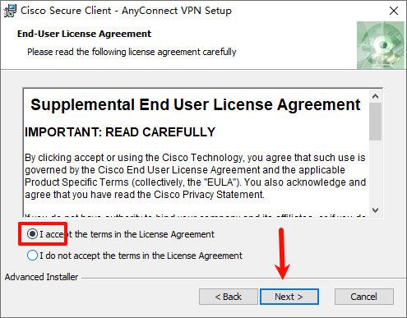Select the do not accept terms radio button
Image resolution: width=407 pixels, height=318 pixels.
click(32, 256)
